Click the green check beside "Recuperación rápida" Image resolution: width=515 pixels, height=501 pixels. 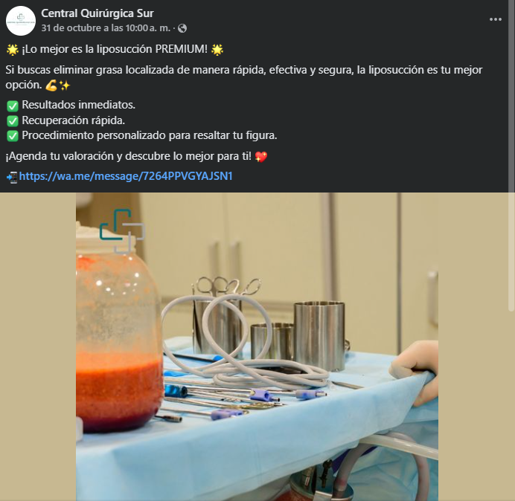point(12,120)
